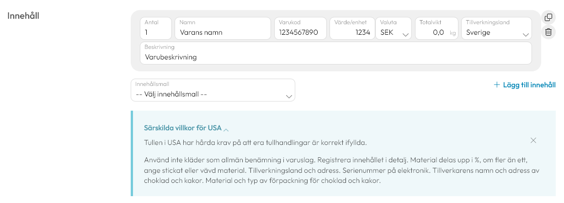Click the Särskilda villkor för USA heading
Viewport: 564px width, 203px height.
pos(182,128)
